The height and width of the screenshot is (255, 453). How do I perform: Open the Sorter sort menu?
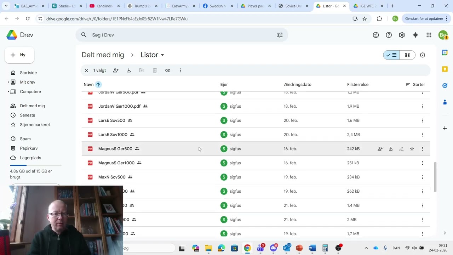tap(415, 85)
